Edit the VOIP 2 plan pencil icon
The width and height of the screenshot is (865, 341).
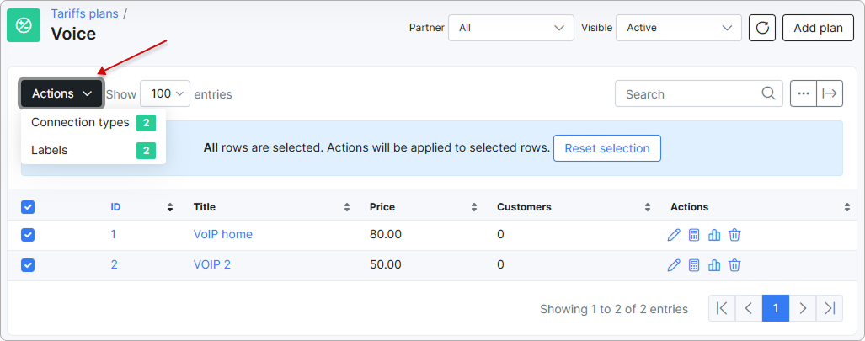(x=674, y=265)
